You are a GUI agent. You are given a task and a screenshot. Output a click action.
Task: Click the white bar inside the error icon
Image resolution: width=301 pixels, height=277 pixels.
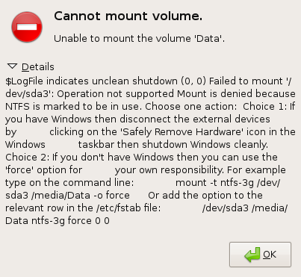tap(27, 27)
